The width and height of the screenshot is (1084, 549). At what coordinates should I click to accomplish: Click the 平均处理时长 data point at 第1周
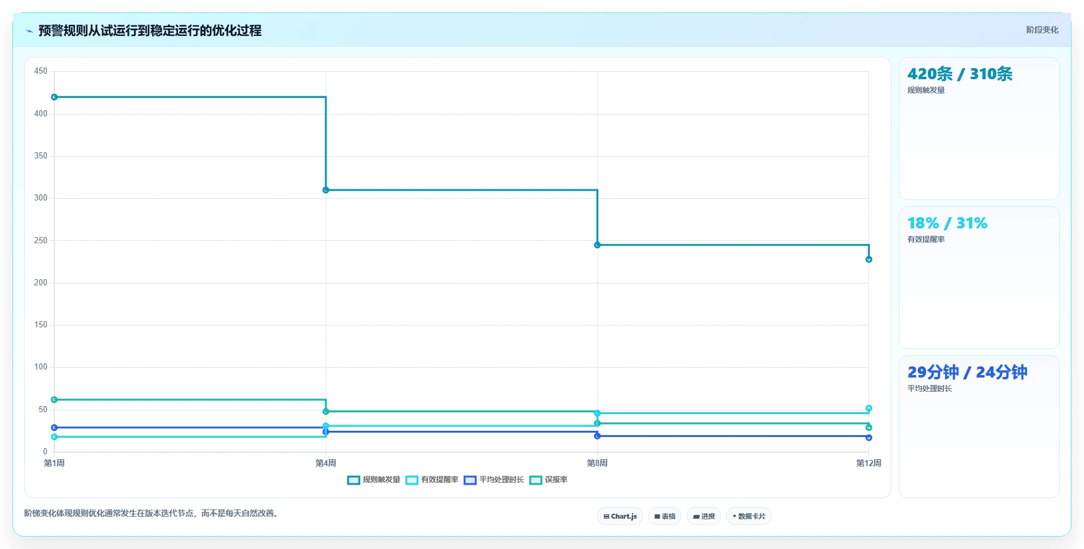[x=55, y=428]
